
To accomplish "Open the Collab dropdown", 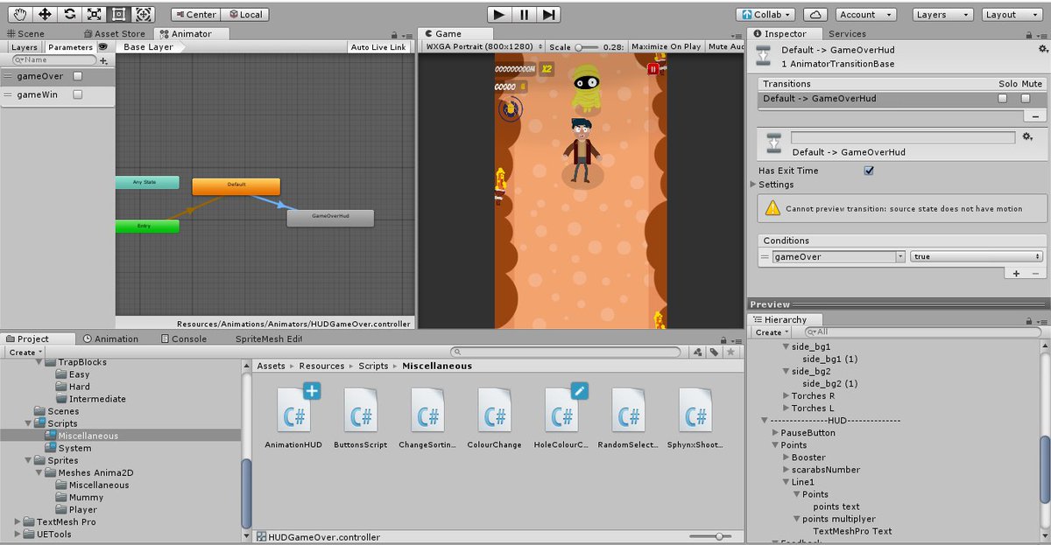I will click(765, 14).
